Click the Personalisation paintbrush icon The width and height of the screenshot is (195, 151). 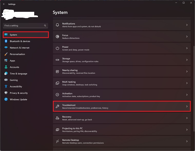tap(6, 54)
